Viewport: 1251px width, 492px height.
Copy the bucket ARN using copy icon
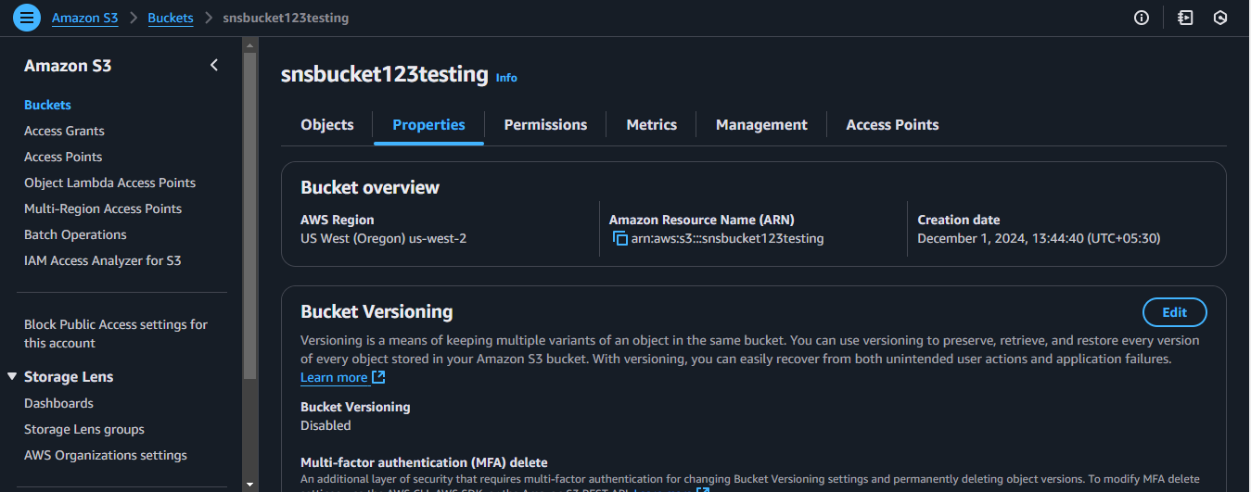[x=620, y=239]
